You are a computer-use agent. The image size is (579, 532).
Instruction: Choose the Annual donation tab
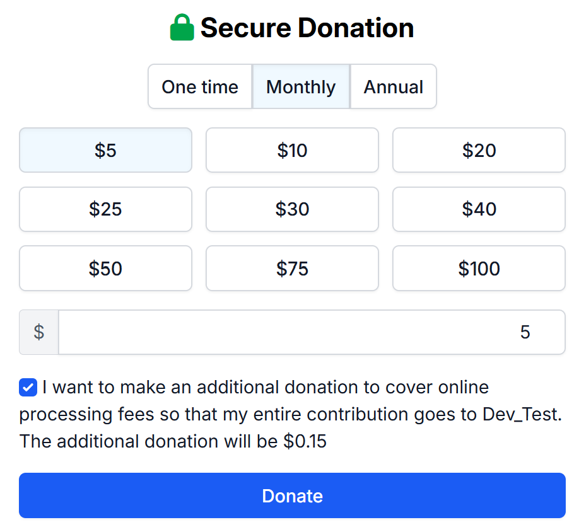(394, 86)
